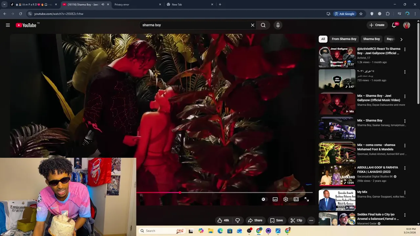This screenshot has width=420, height=236.
Task: Click the youtube.com URL in address bar
Action: 59,14
